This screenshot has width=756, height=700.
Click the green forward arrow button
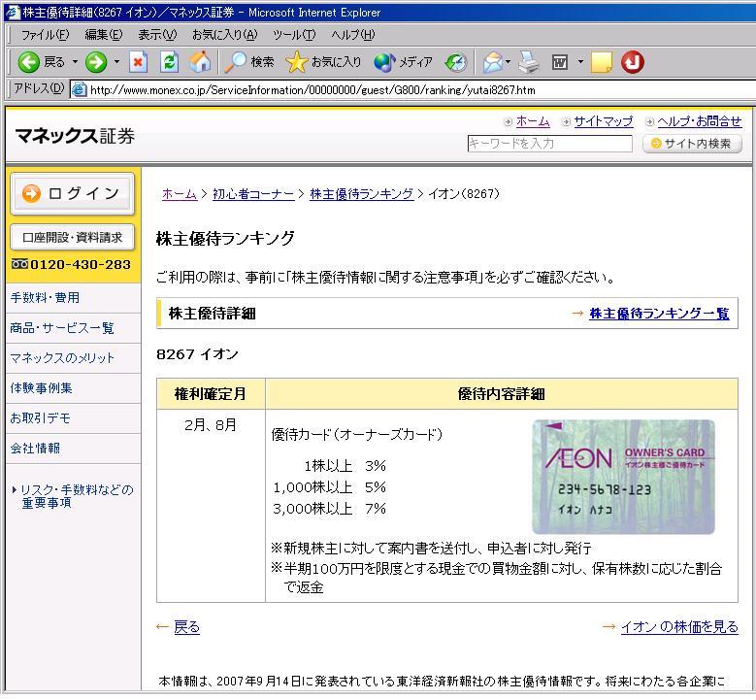(96, 62)
